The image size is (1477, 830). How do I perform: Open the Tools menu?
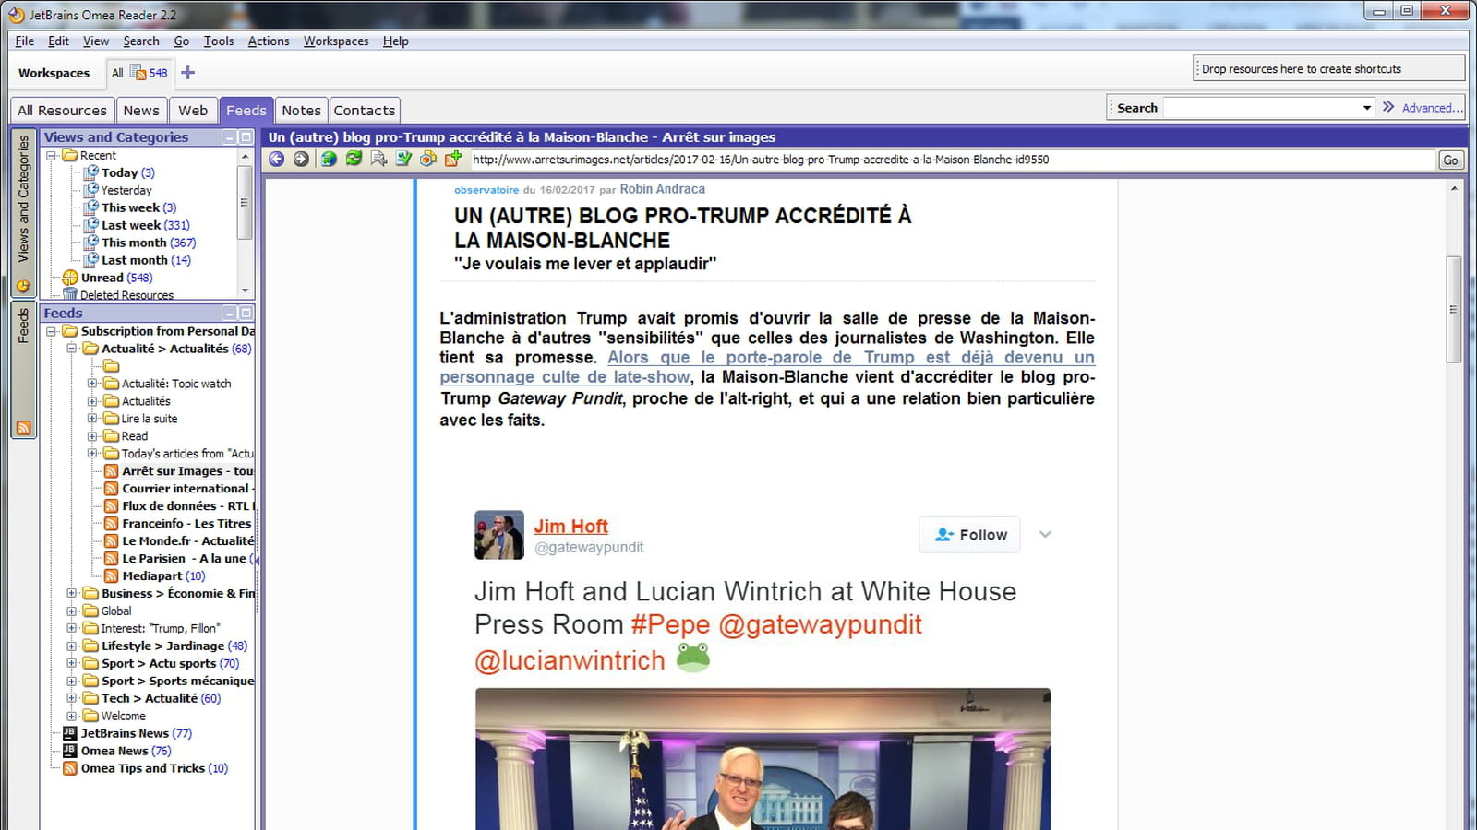[219, 41]
